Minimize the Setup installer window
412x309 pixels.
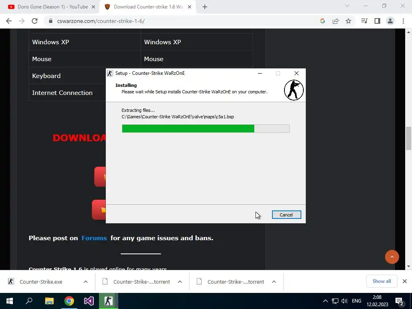pyautogui.click(x=260, y=73)
